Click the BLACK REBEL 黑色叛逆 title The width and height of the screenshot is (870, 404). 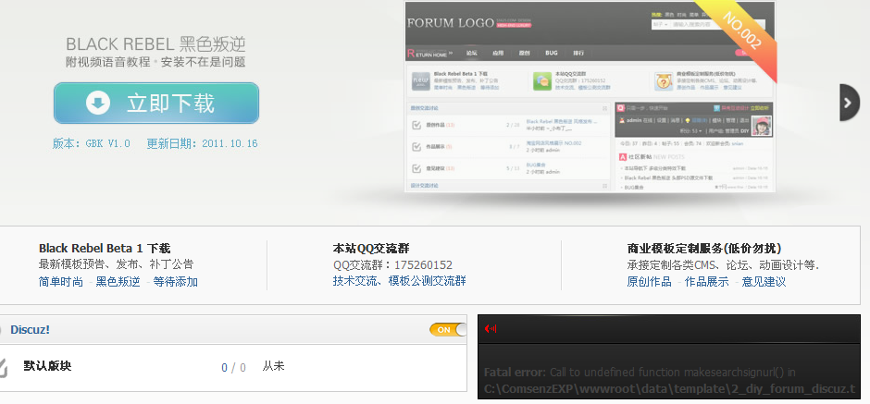coord(155,43)
